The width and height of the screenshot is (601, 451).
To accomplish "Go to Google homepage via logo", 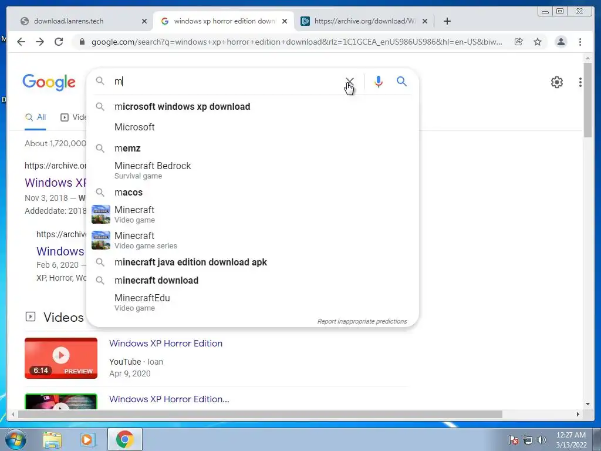I will (49, 82).
